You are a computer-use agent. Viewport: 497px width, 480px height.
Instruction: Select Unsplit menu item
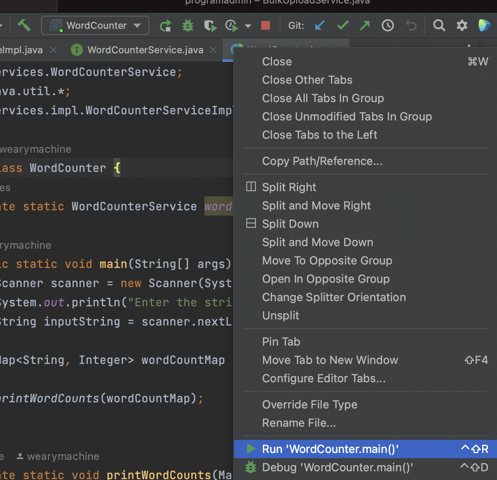[x=366, y=315]
